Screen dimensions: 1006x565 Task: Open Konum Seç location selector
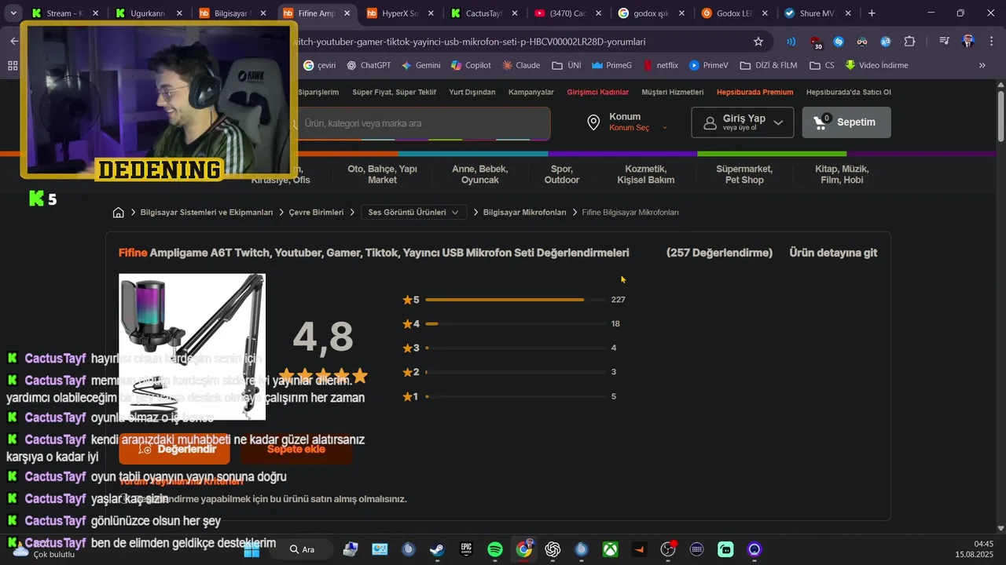[x=638, y=128]
